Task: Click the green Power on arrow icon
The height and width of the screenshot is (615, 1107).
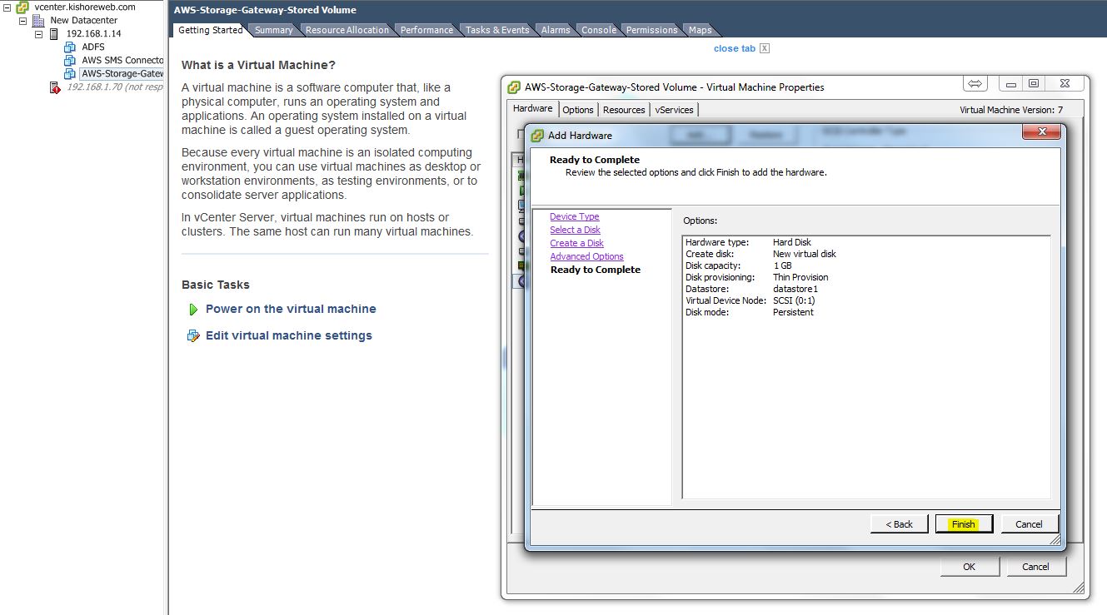Action: click(x=193, y=310)
